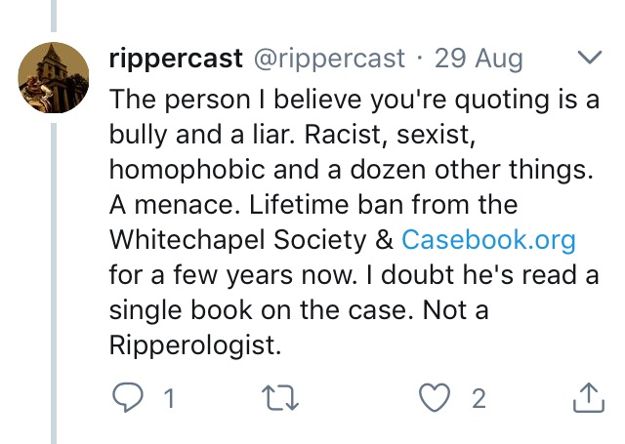625x444 pixels.
Task: Open the rippercast profile avatar
Action: pyautogui.click(x=55, y=77)
